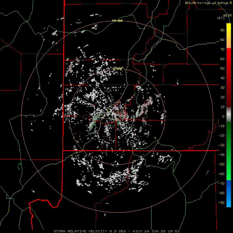This screenshot has width=233, height=233.
Task: Click the 100 NMI range ring label
Action: 117,21
